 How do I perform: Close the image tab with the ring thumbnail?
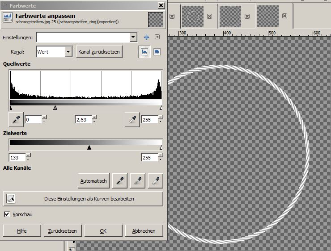click(209, 16)
